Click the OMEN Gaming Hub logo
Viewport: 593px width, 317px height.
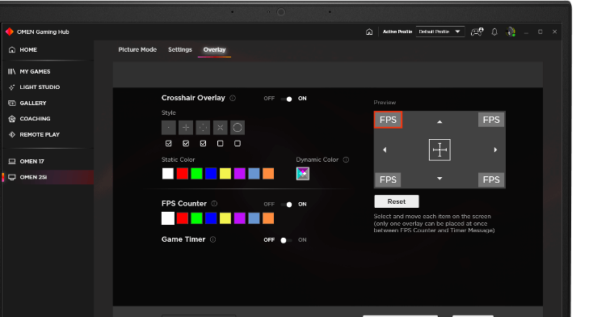coord(10,32)
